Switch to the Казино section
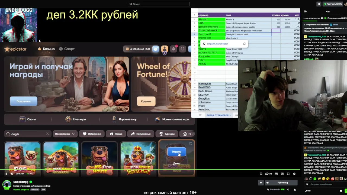The width and height of the screenshot is (347, 195). tap(46, 49)
